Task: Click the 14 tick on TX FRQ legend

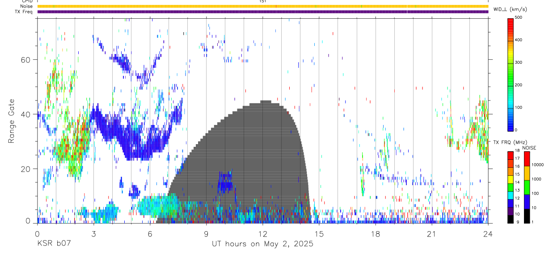Action: 517,182
